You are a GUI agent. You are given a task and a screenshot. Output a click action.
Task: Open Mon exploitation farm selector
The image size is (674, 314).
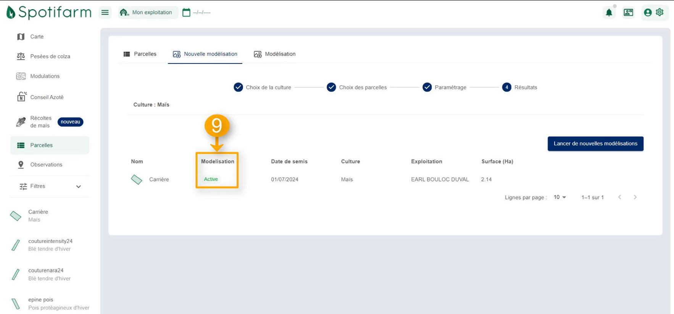point(147,13)
